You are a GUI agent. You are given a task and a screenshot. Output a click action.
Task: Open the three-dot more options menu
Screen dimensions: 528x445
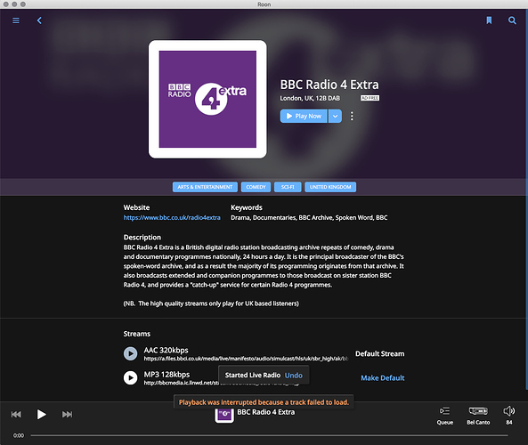coord(352,116)
